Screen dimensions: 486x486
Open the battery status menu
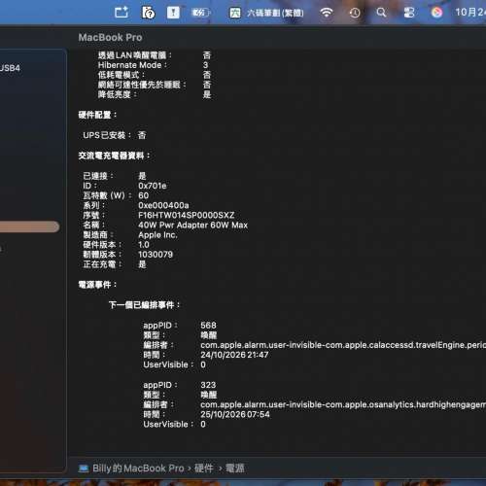click(x=201, y=13)
